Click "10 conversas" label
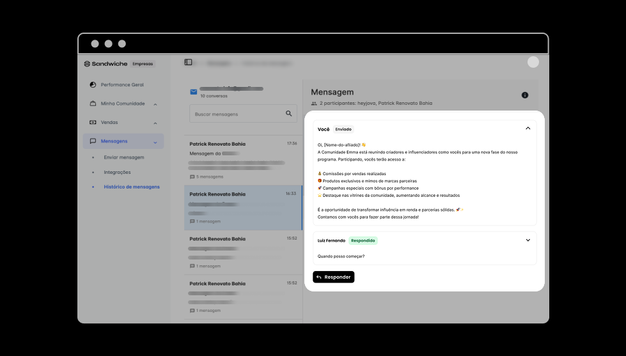 click(214, 96)
